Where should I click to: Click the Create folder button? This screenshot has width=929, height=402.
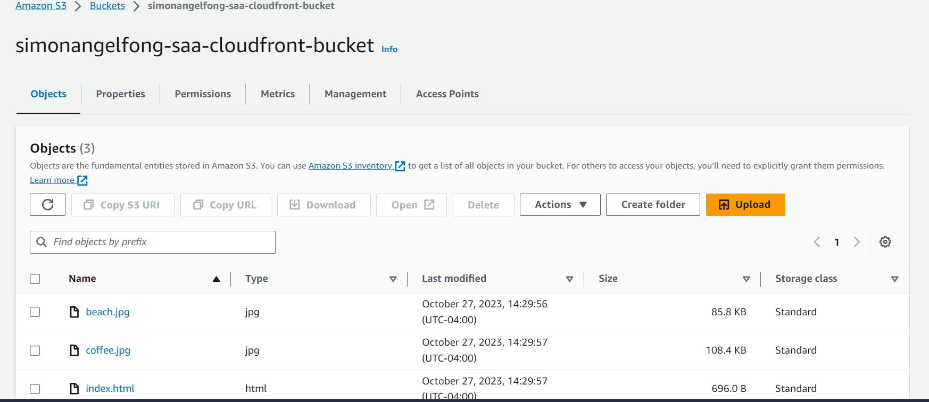[x=653, y=205]
